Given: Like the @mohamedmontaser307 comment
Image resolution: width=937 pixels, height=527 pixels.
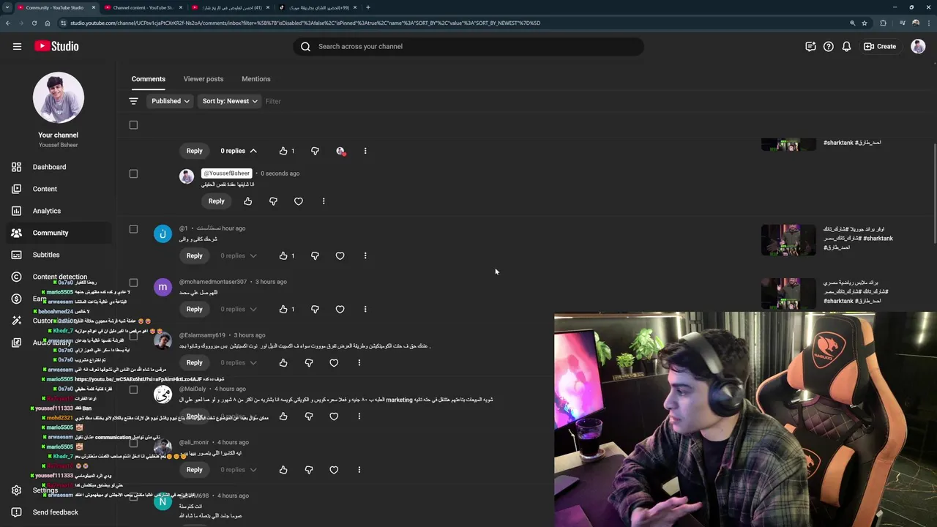Looking at the screenshot, I should pyautogui.click(x=283, y=309).
